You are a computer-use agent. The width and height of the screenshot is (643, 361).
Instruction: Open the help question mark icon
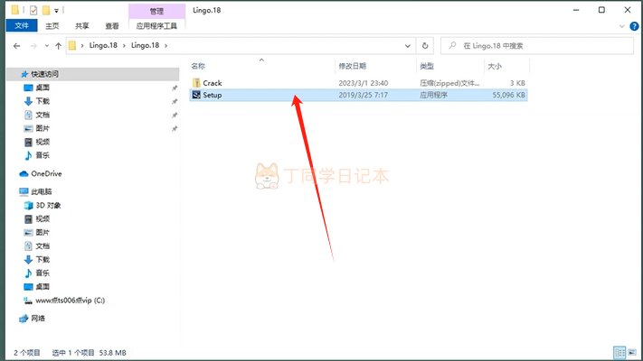[x=634, y=26]
